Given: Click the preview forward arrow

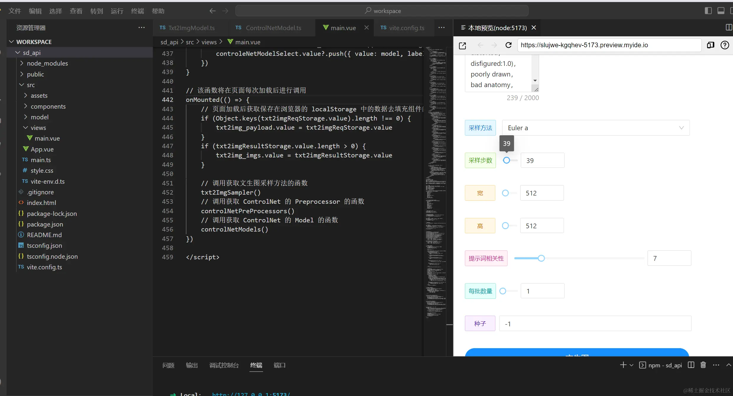Looking at the screenshot, I should pos(494,45).
